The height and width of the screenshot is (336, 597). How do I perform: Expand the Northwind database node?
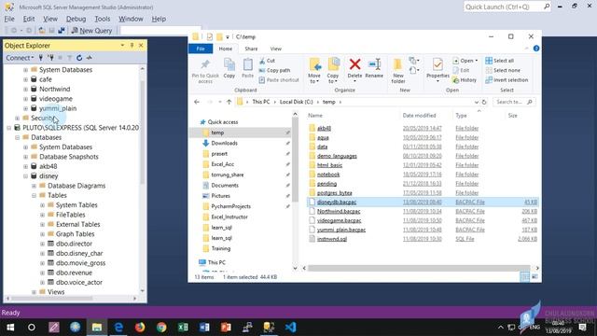pyautogui.click(x=25, y=90)
